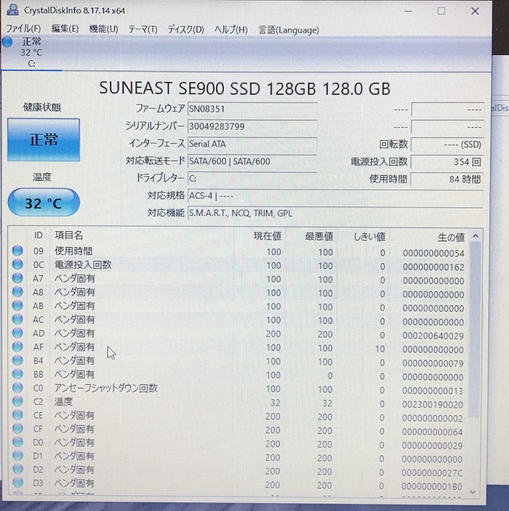Click the 電源投入回数 value 354 回

point(447,162)
